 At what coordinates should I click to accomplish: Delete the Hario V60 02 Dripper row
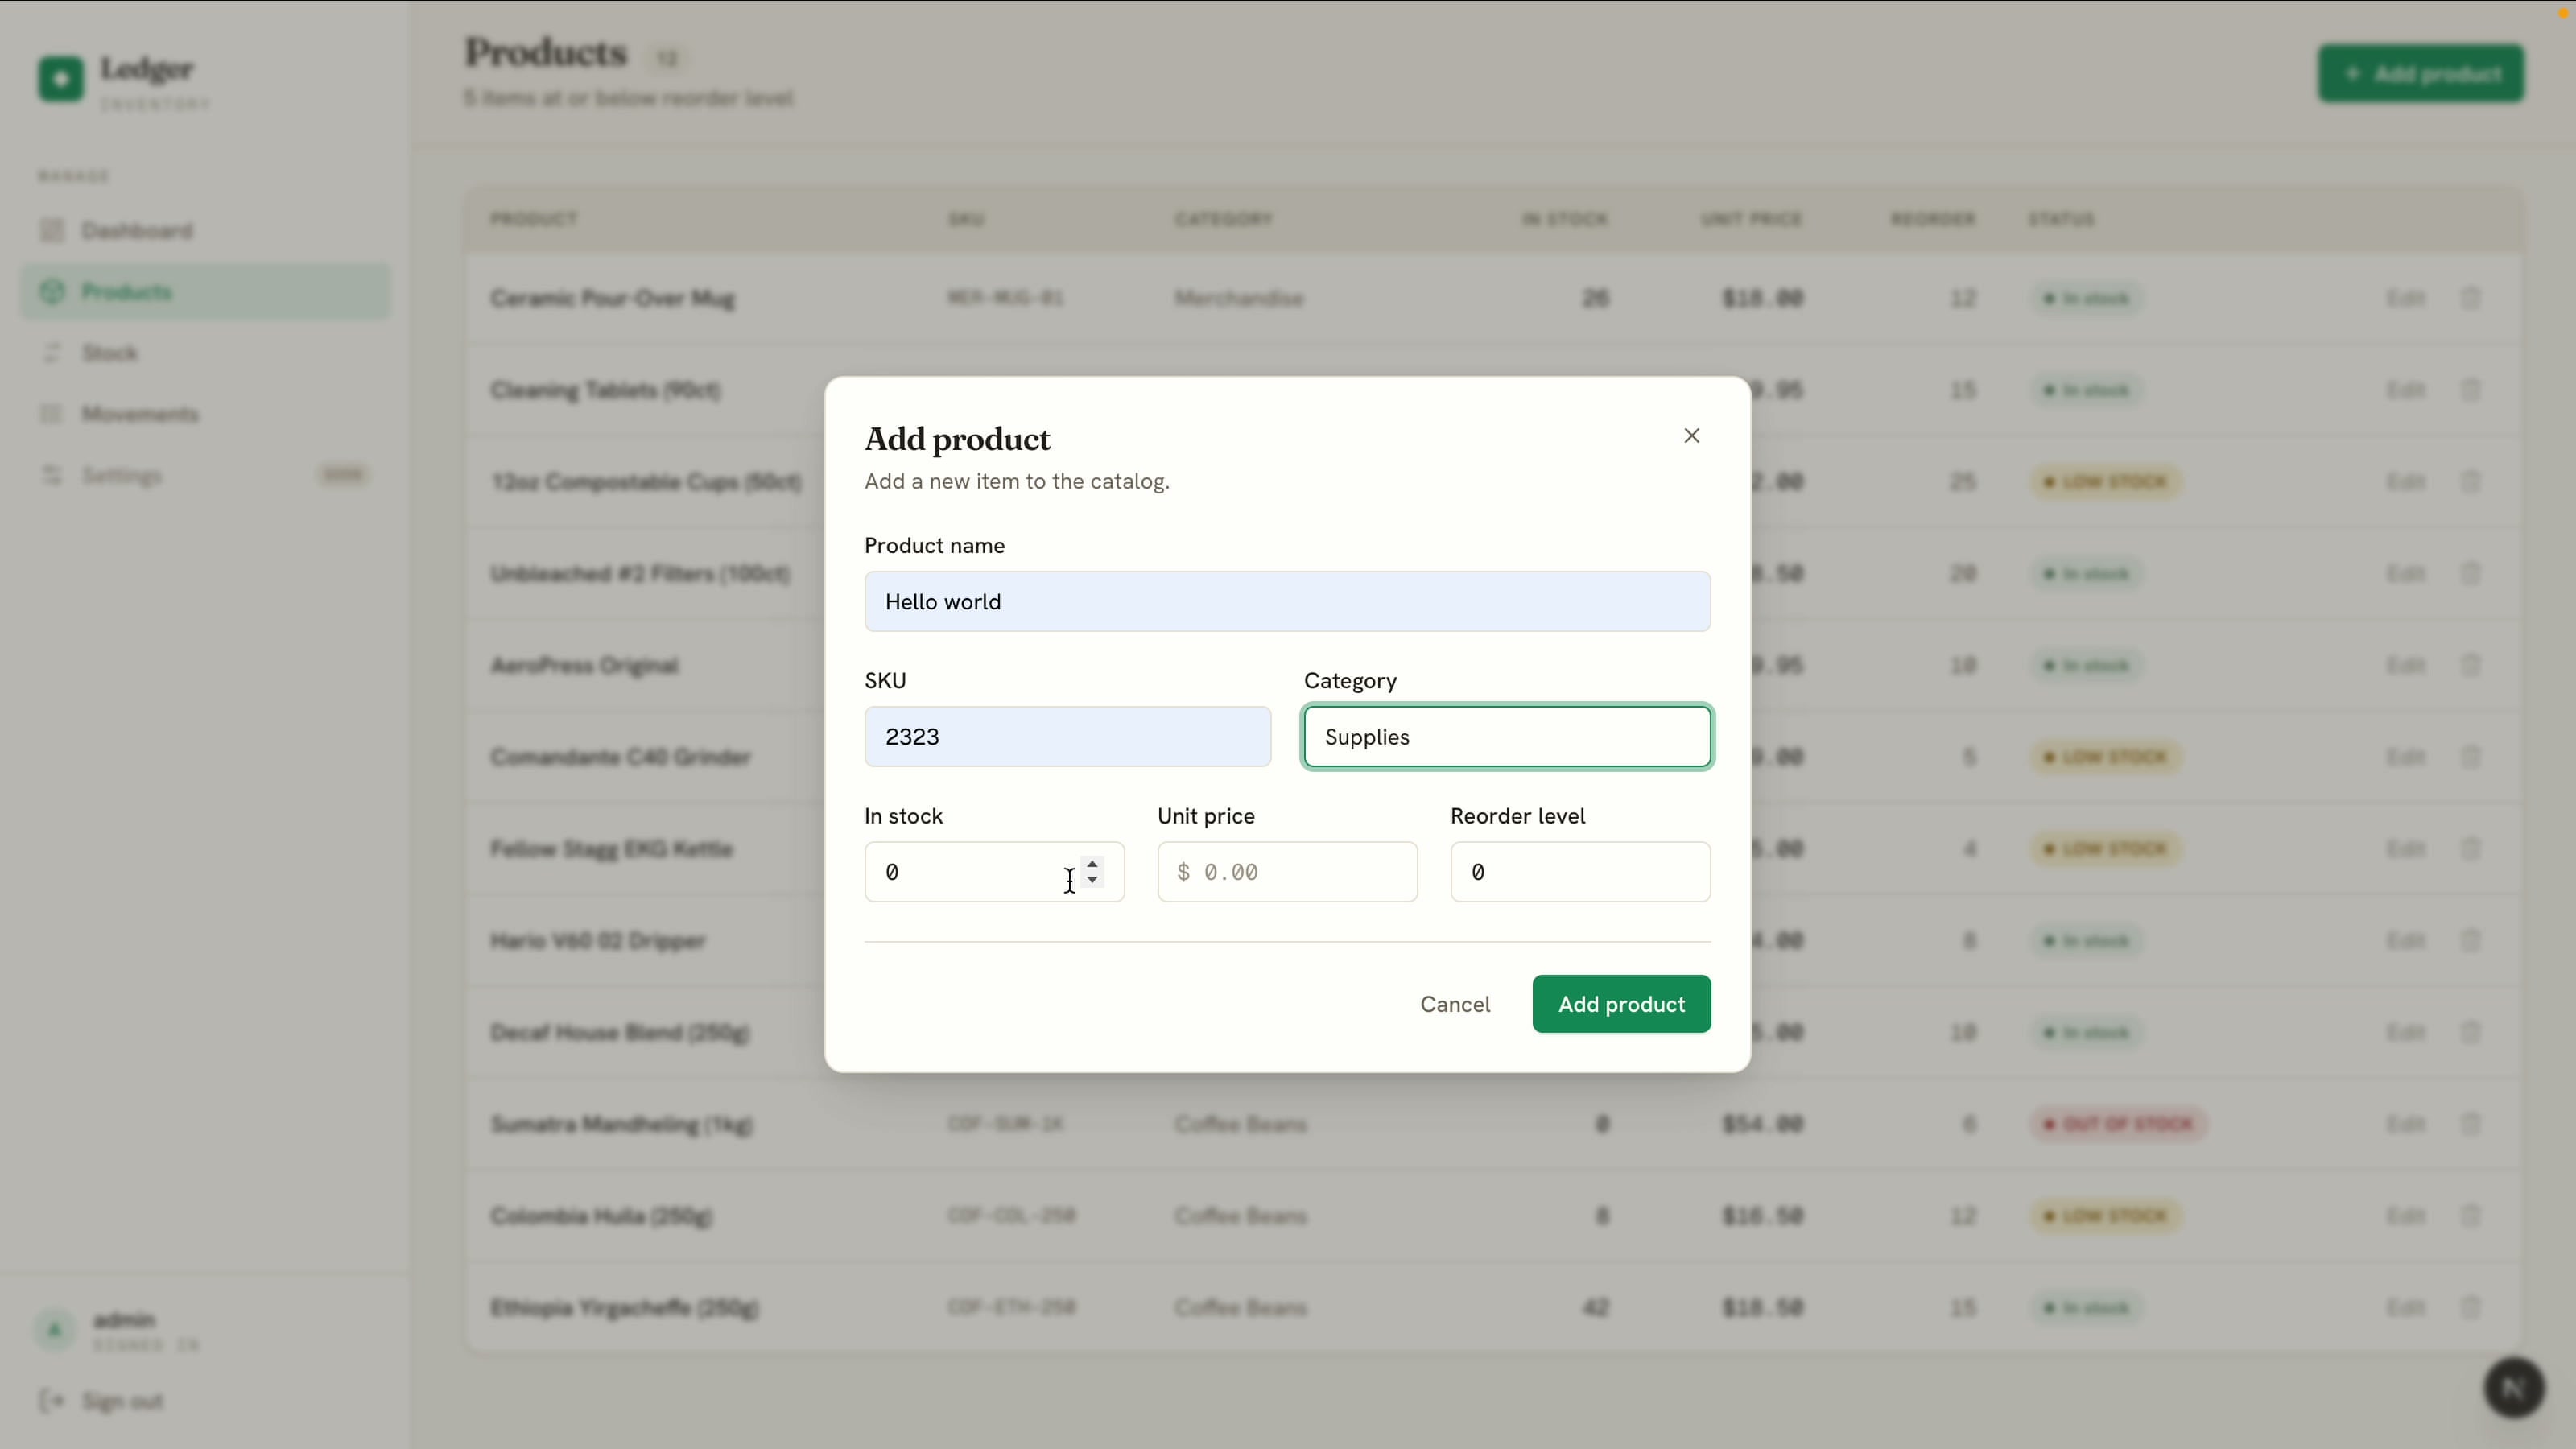tap(2470, 940)
